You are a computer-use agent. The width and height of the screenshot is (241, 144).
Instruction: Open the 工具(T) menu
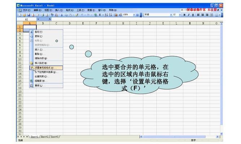click(x=81, y=10)
